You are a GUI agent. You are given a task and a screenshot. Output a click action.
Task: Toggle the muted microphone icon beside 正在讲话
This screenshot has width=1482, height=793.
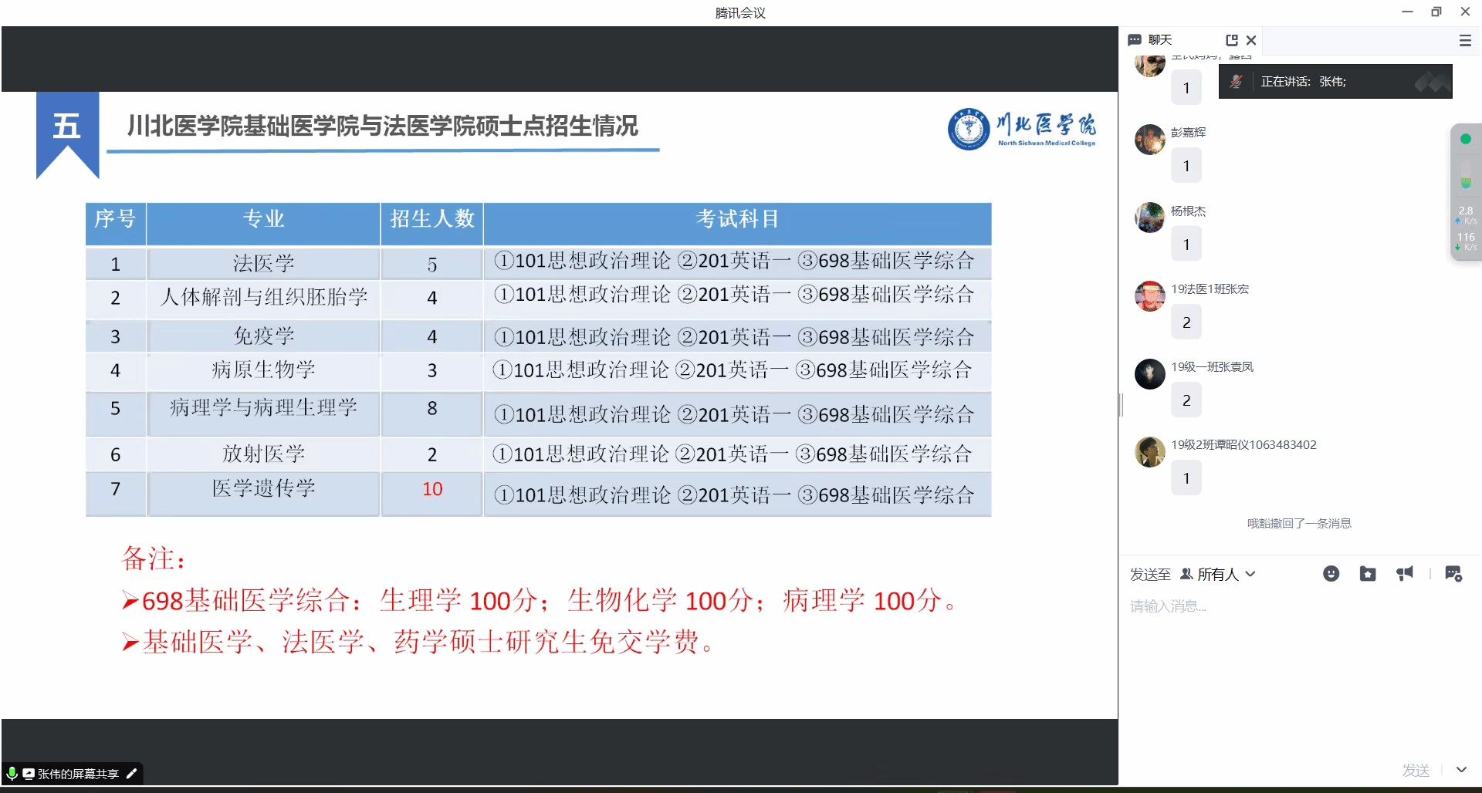(1237, 81)
